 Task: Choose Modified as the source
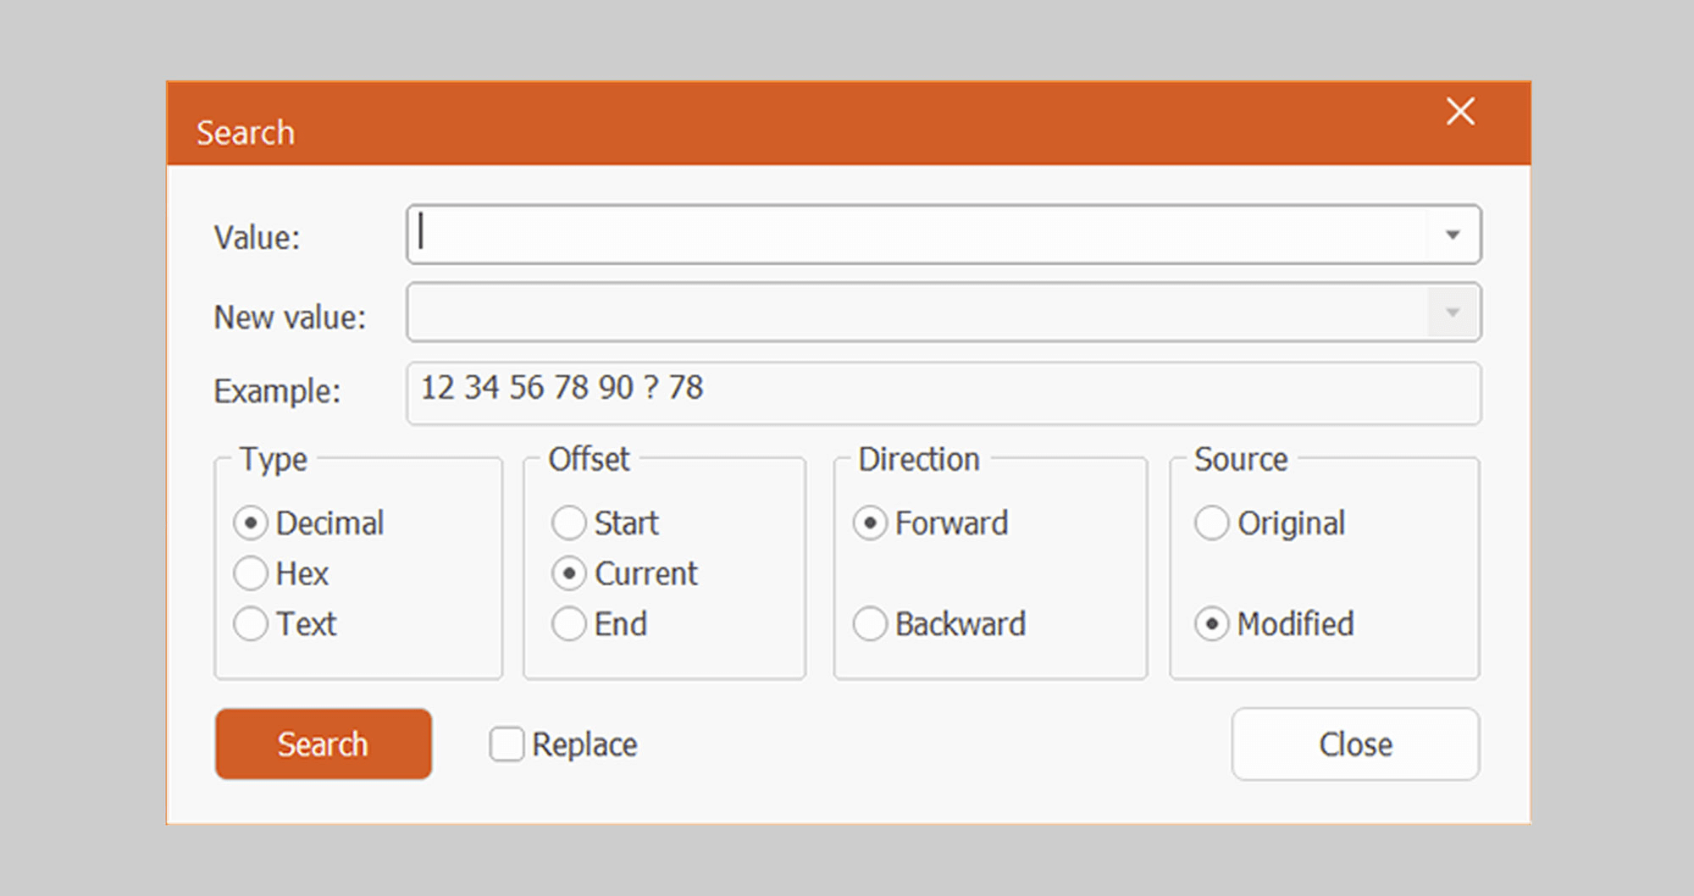coord(1212,624)
